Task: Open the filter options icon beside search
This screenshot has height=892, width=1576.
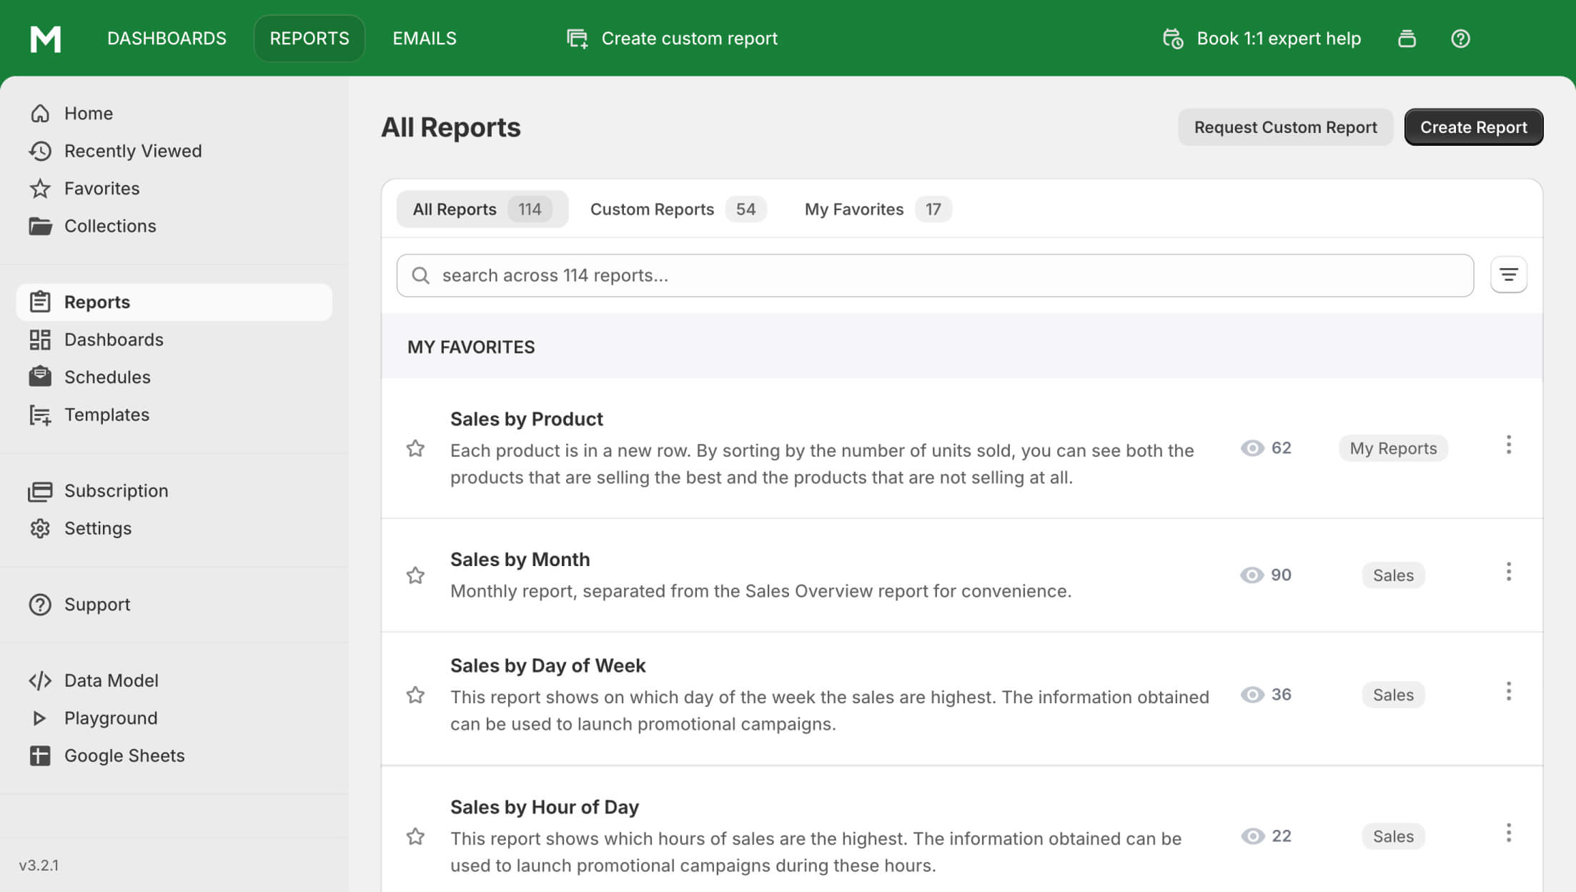Action: tap(1508, 275)
